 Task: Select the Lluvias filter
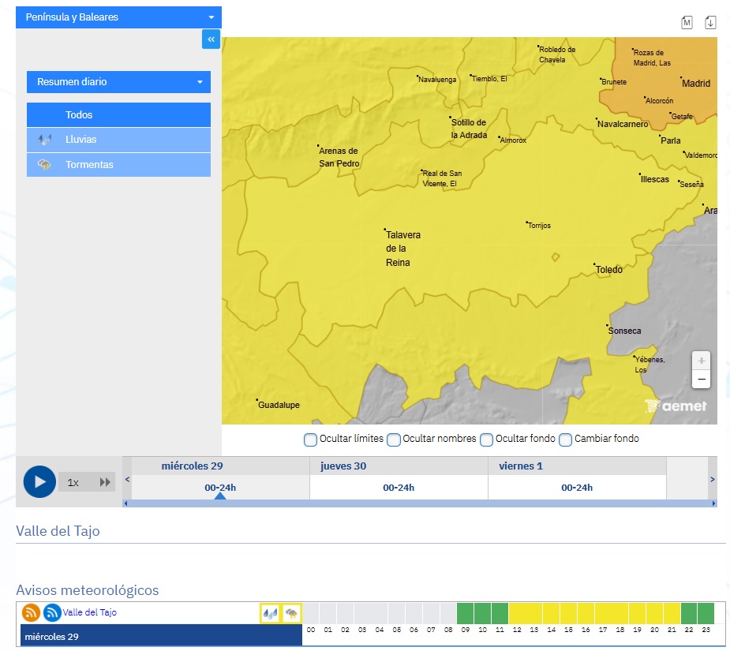pos(118,140)
